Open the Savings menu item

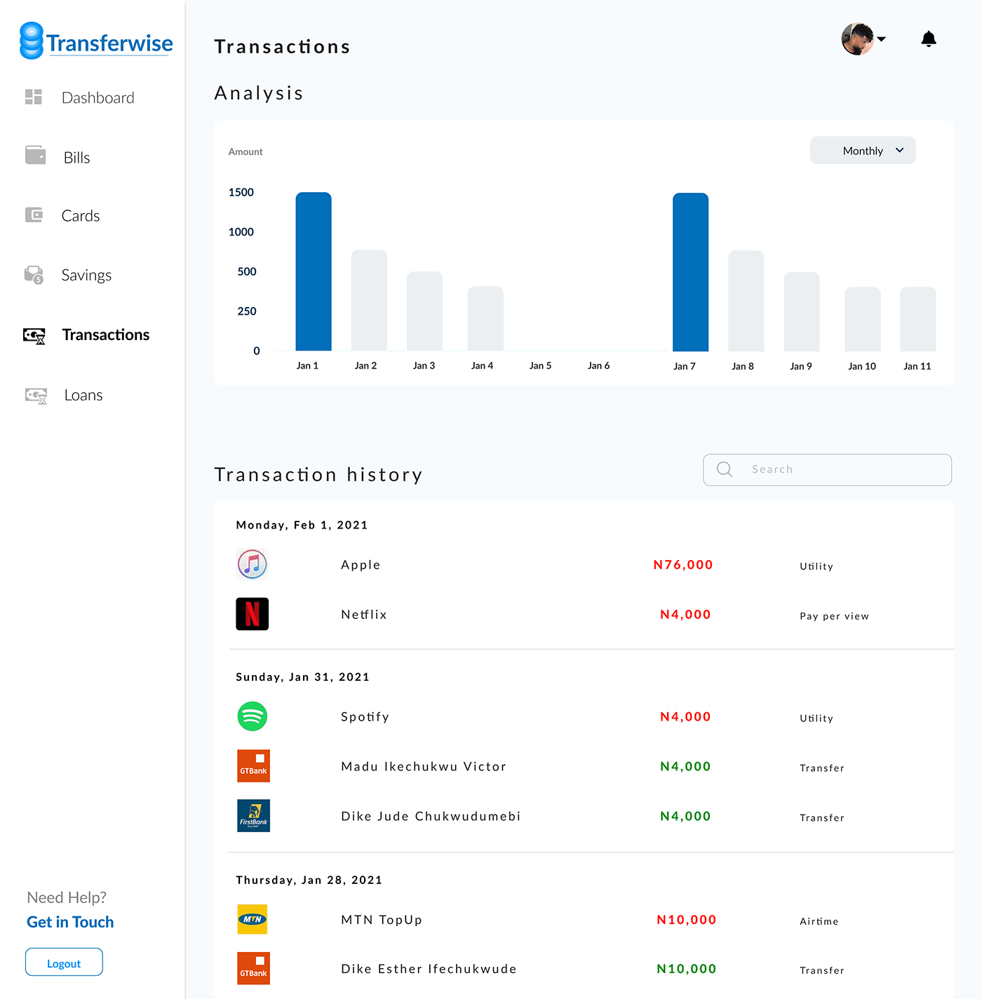tap(86, 276)
